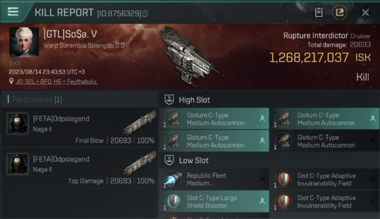Image resolution: width=380 pixels, height=219 pixels.
Task: Click the Top Damage Naga II ship icon
Action: click(140, 163)
